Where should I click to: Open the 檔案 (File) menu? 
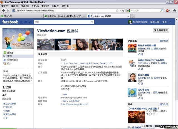[x=5, y=6]
